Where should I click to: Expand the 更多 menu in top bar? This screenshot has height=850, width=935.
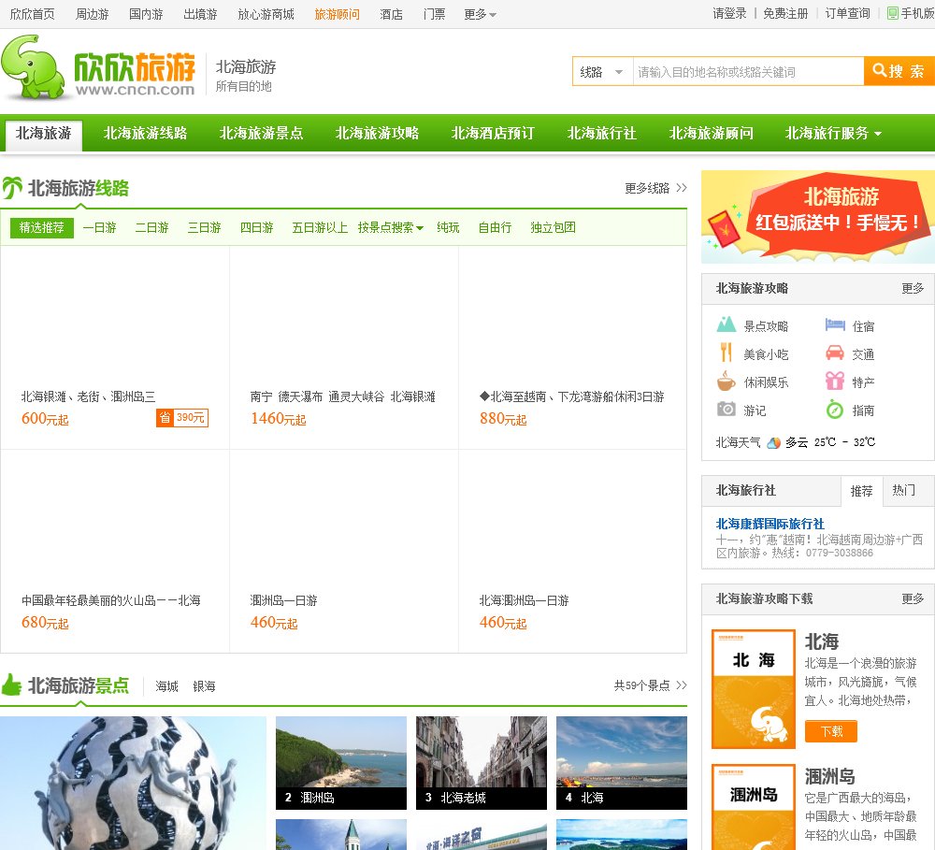tap(480, 14)
